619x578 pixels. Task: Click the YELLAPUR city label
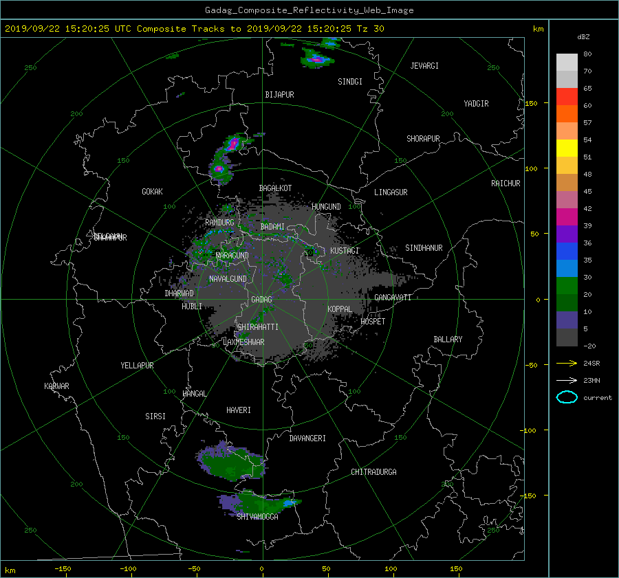coord(137,366)
